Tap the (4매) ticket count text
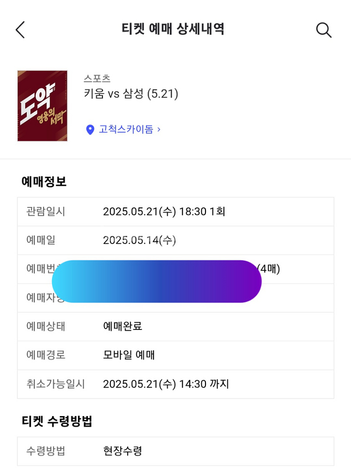This screenshot has width=351, height=468. (269, 269)
